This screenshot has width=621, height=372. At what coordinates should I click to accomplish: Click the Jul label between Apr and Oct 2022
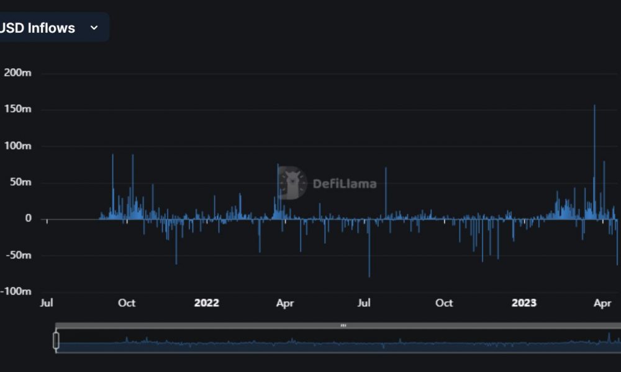click(364, 303)
